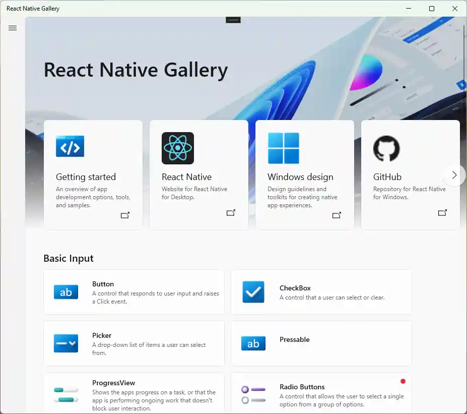Screen dimensions: 467x414
Task: Select the Picker drop-down list icon
Action: [x=65, y=343]
